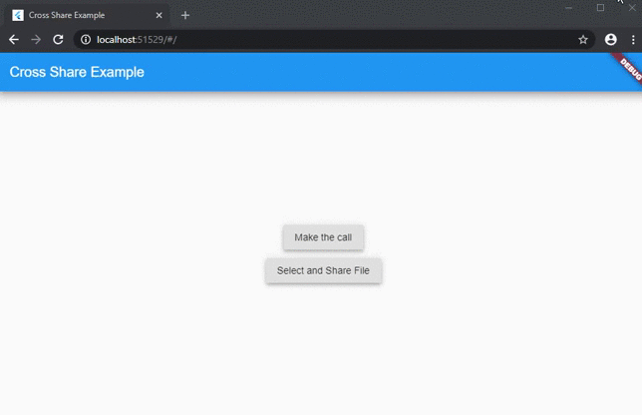Minimize the Chrome window
Viewport: 642px width, 415px height.
click(x=568, y=7)
